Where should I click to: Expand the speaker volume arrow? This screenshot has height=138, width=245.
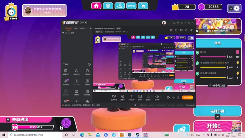click(160, 97)
